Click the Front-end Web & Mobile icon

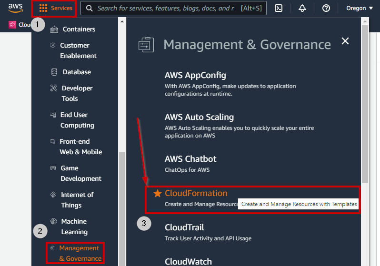click(52, 141)
